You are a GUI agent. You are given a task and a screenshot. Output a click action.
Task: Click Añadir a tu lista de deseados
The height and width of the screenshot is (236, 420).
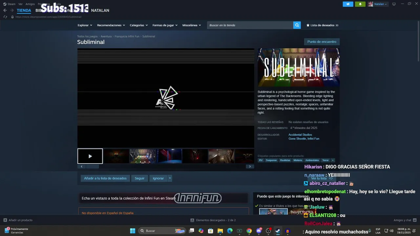coord(105,178)
